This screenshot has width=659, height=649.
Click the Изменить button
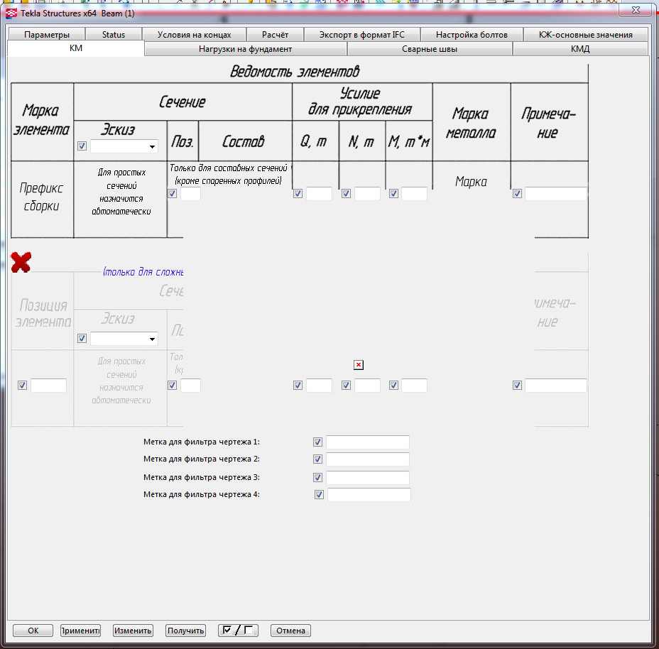133,631
